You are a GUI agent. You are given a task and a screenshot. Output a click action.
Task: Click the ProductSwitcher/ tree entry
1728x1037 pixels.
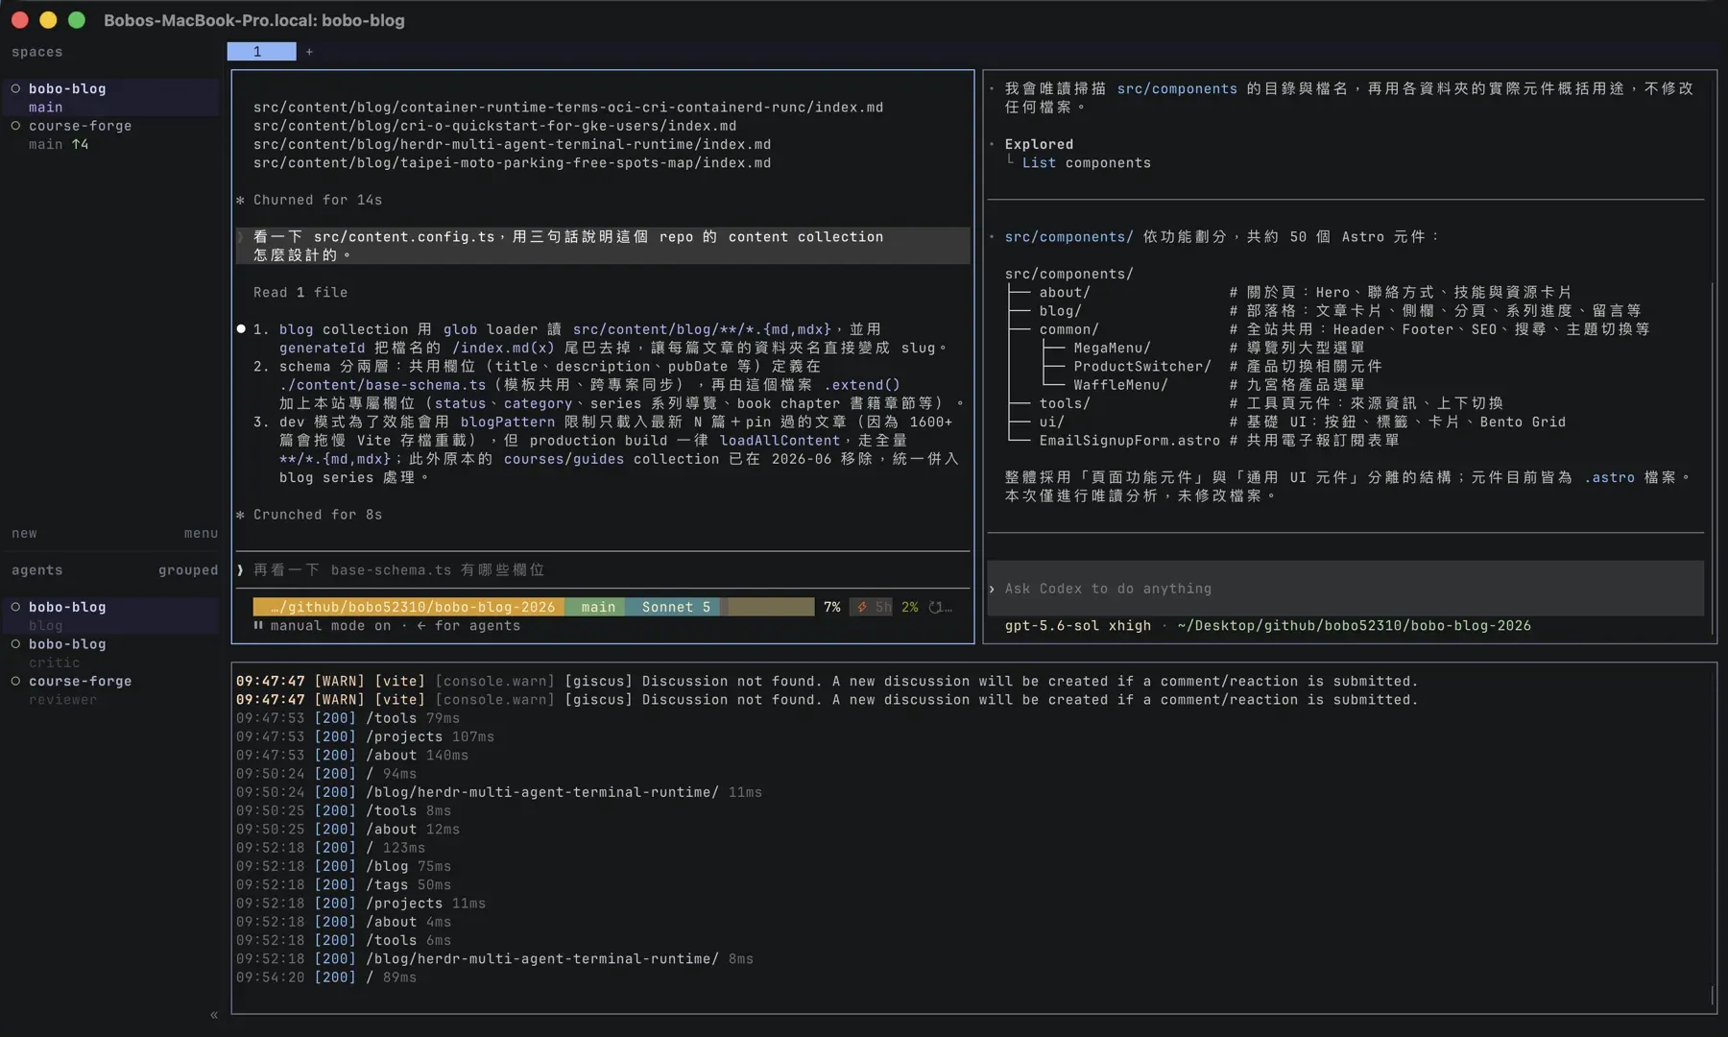coord(1141,366)
